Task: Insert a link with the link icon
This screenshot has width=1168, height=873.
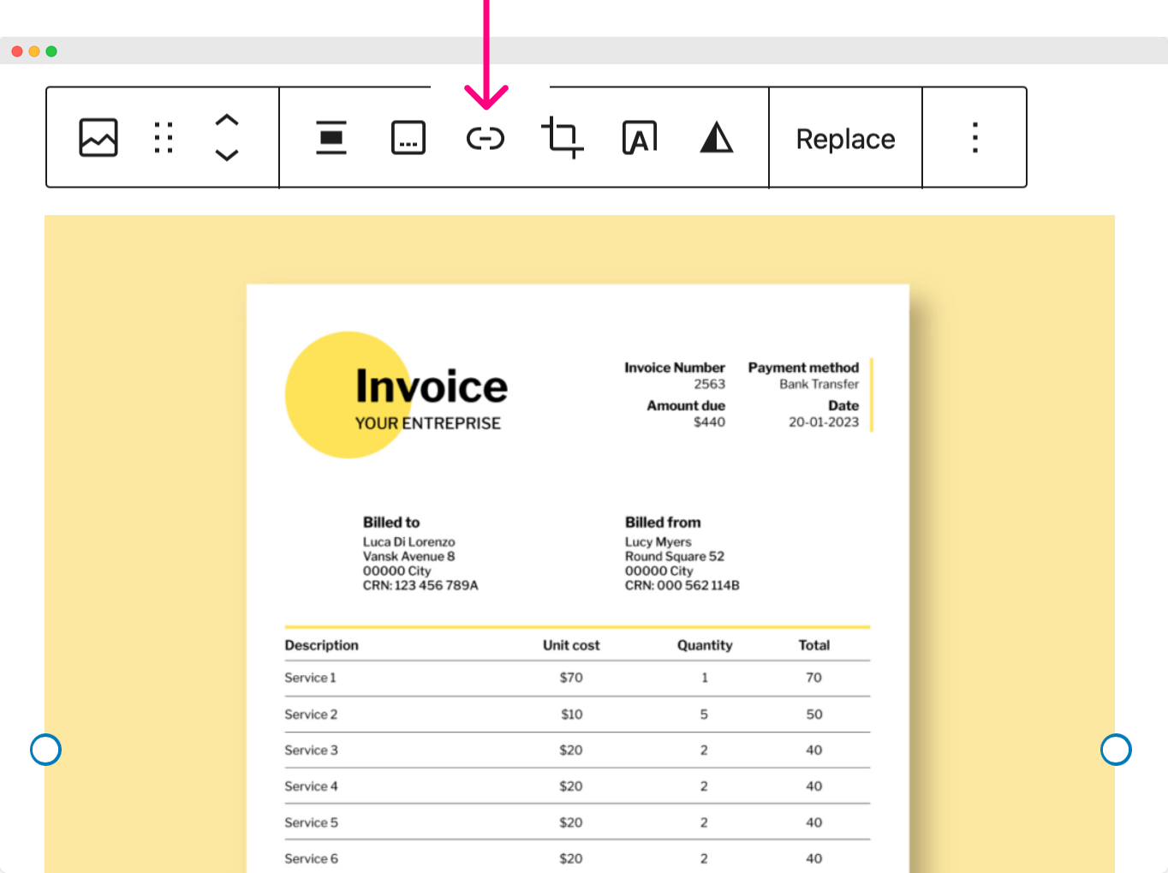Action: pyautogui.click(x=486, y=138)
